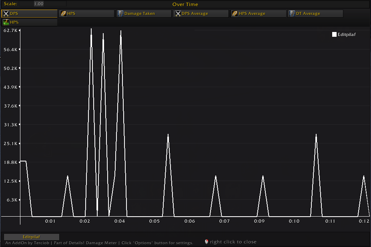Switch to DT Average view
This screenshot has height=247, width=371.
[x=315, y=14]
